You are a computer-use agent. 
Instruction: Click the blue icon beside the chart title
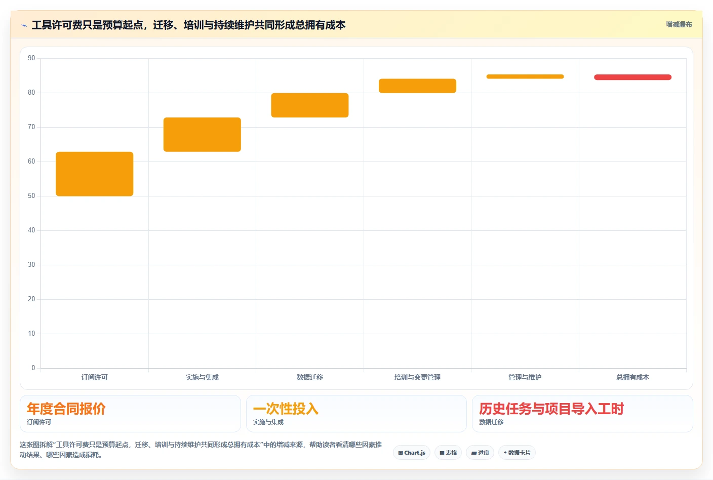[x=24, y=25]
